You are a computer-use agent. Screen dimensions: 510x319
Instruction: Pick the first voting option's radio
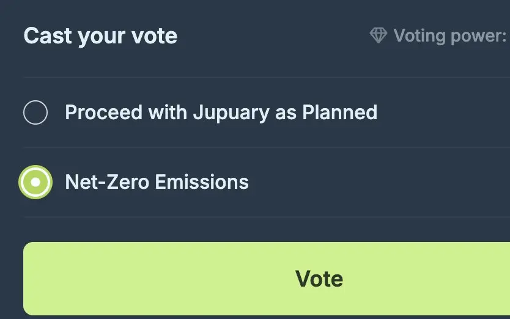[35, 112]
